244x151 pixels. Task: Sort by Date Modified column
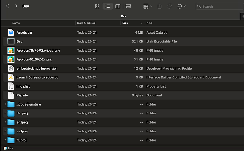[86, 23]
